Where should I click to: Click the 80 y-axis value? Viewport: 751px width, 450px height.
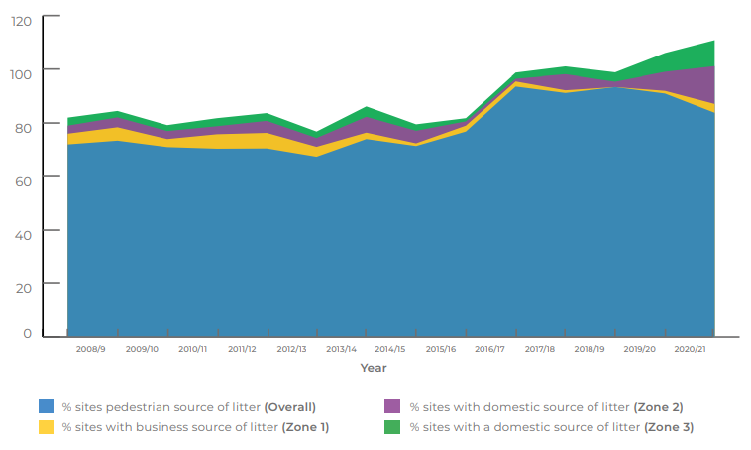(x=23, y=128)
